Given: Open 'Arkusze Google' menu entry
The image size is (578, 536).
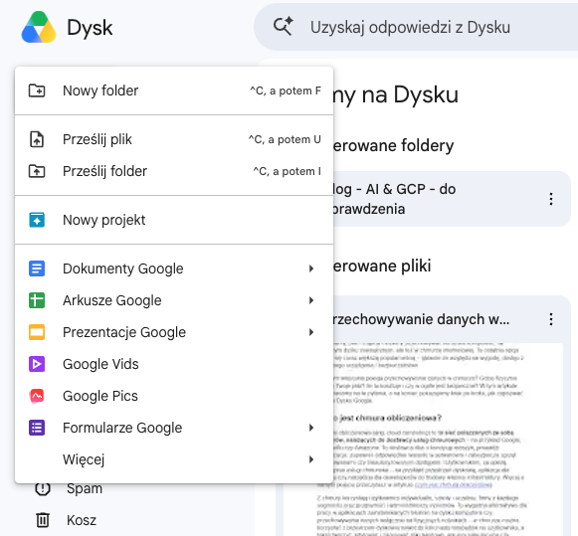Looking at the screenshot, I should point(174,300).
